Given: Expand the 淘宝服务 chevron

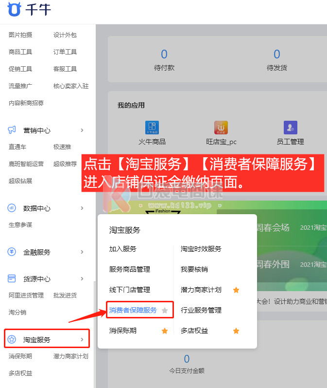Looking at the screenshot, I should 82,339.
